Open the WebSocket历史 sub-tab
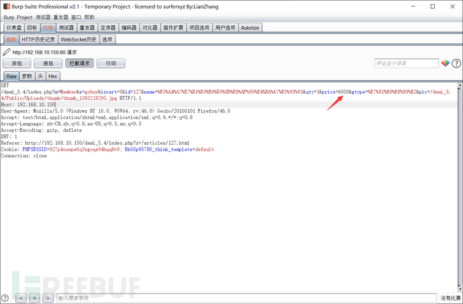The width and height of the screenshot is (463, 304). 79,40
